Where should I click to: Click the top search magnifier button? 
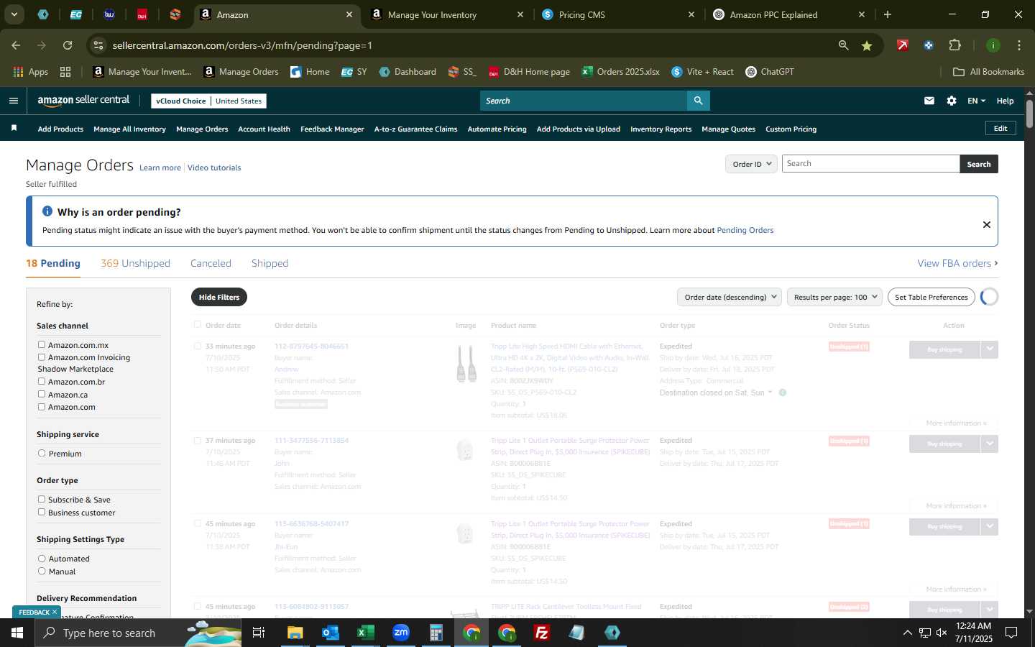pos(698,101)
